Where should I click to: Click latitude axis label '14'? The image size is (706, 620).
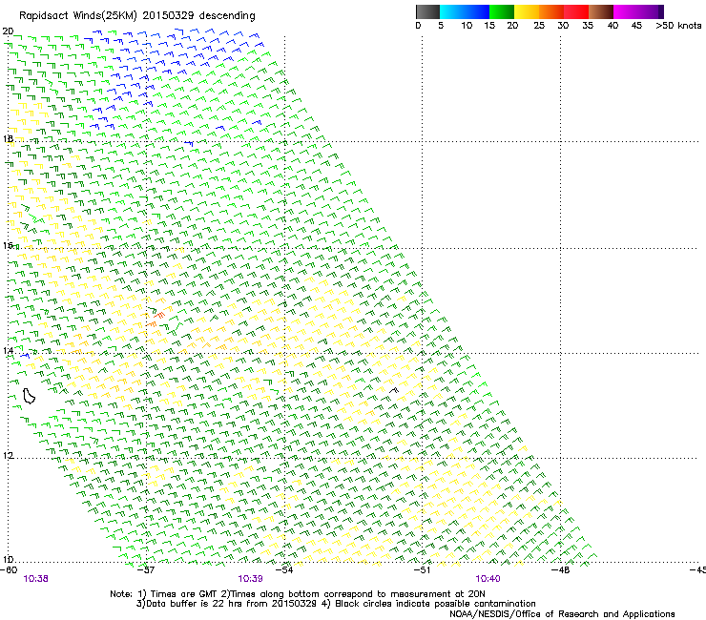click(8, 350)
